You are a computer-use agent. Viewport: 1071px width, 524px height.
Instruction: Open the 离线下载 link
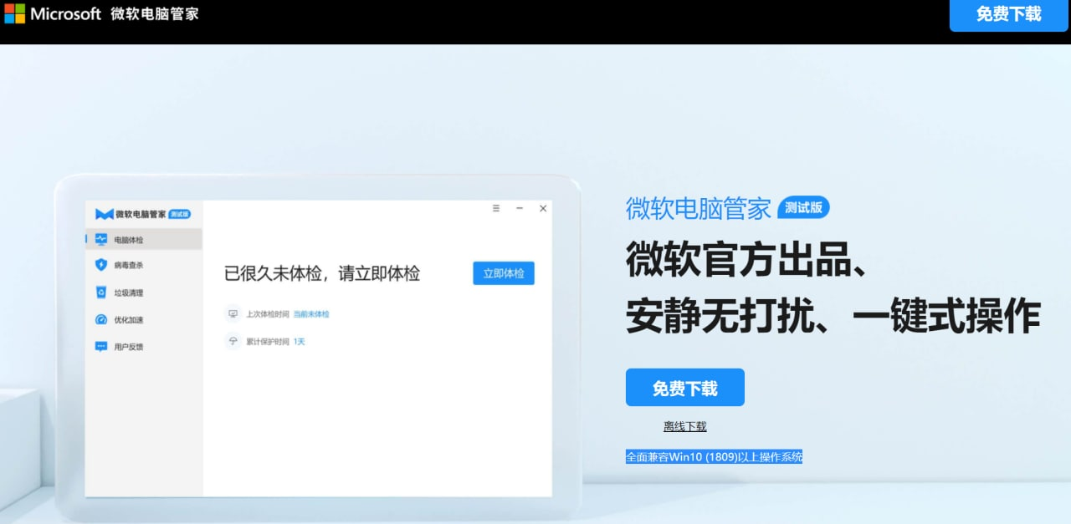coord(684,426)
